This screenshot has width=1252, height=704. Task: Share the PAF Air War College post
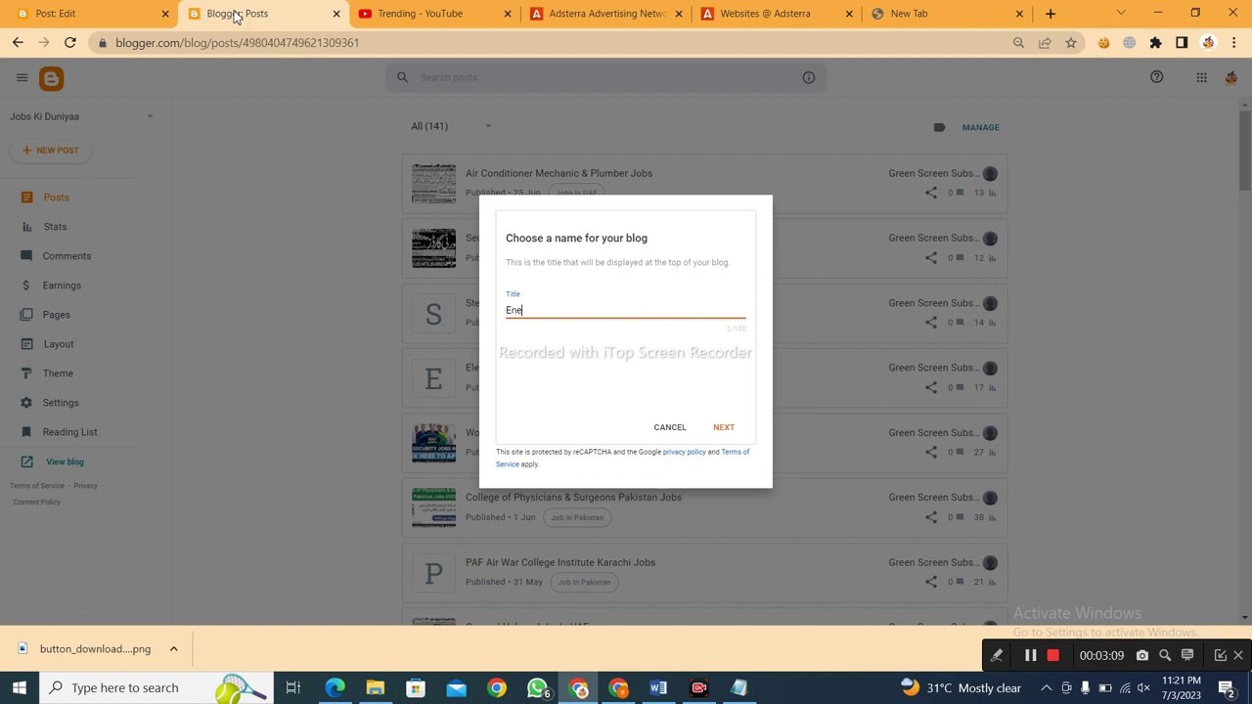click(x=931, y=582)
